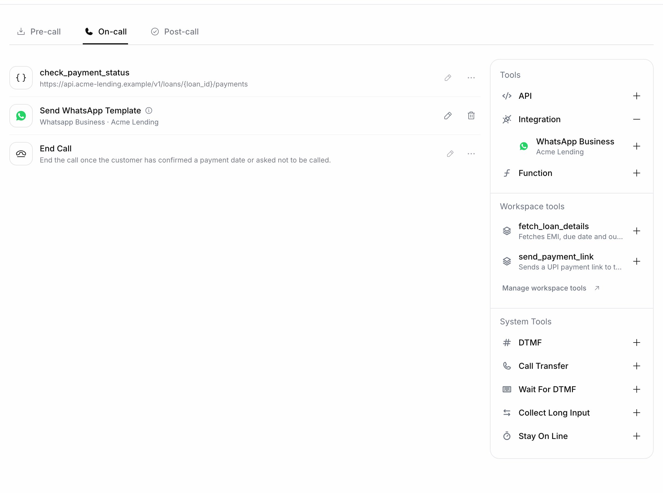The height and width of the screenshot is (498, 663).
Task: Click the DTMF hash icon
Action: 507,343
